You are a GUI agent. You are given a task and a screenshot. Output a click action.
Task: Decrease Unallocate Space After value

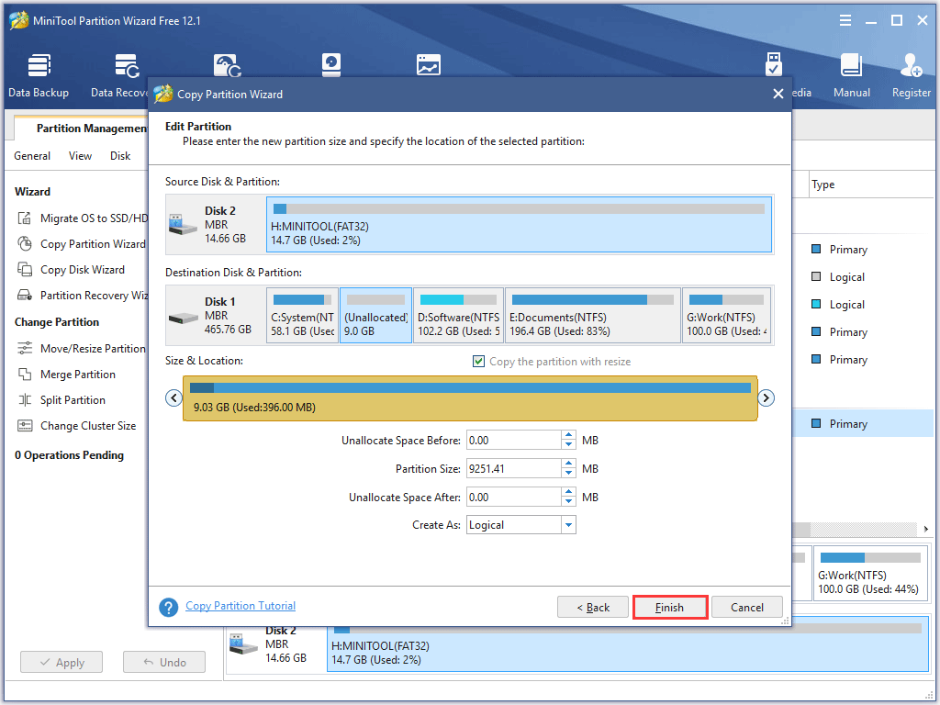click(x=568, y=502)
